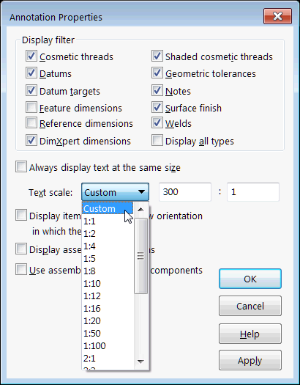This screenshot has height=385, width=300.
Task: Open Help for Annotation Properties
Action: pyautogui.click(x=250, y=334)
